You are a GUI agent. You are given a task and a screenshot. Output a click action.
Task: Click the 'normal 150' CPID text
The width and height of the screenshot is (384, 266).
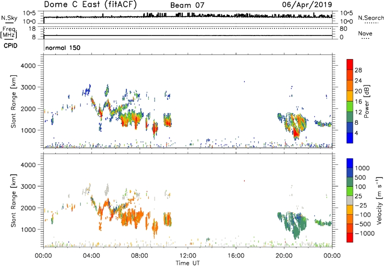tap(63, 48)
